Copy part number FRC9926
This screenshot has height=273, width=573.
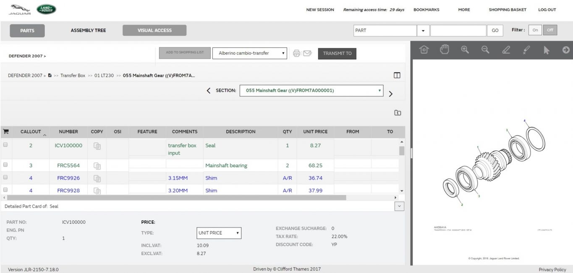[x=97, y=178]
